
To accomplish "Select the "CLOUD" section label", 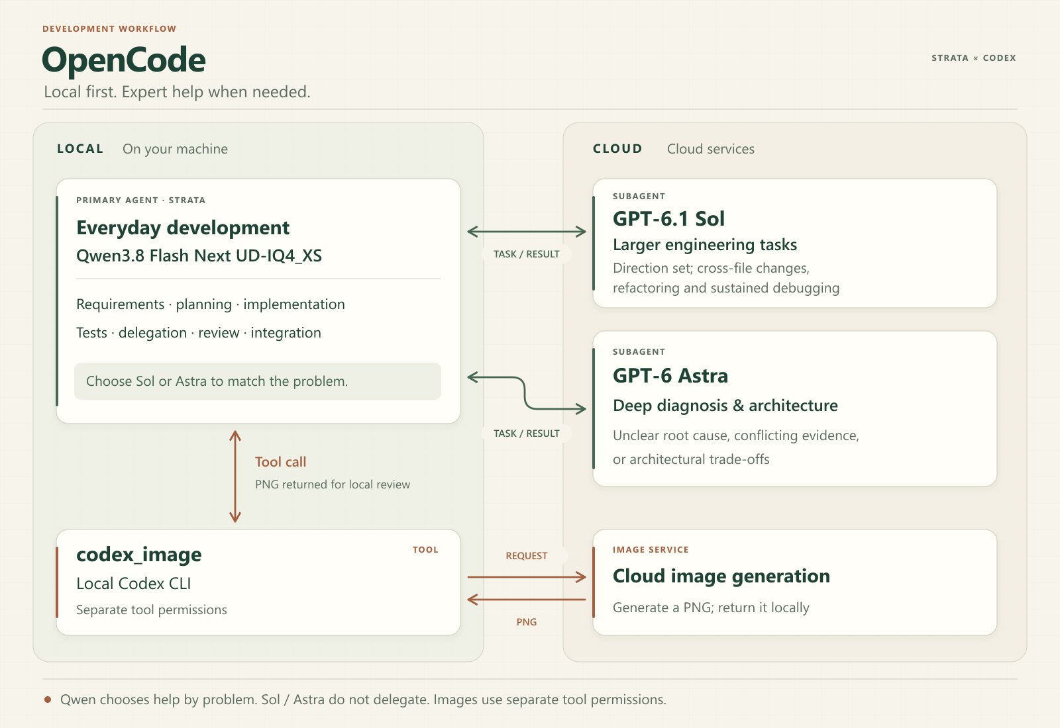I will [617, 149].
